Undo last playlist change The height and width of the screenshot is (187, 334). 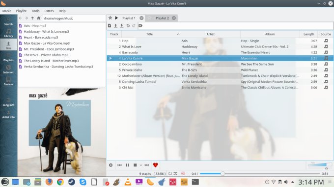pos(128,25)
